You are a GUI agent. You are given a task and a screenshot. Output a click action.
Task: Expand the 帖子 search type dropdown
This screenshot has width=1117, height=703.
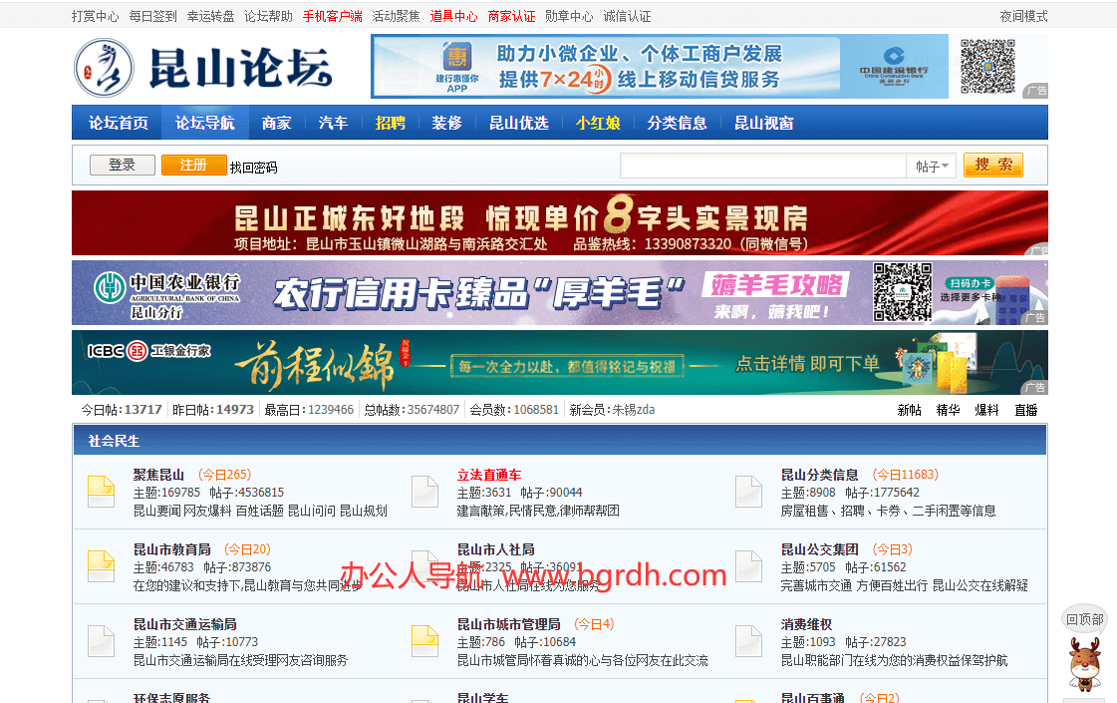click(932, 167)
